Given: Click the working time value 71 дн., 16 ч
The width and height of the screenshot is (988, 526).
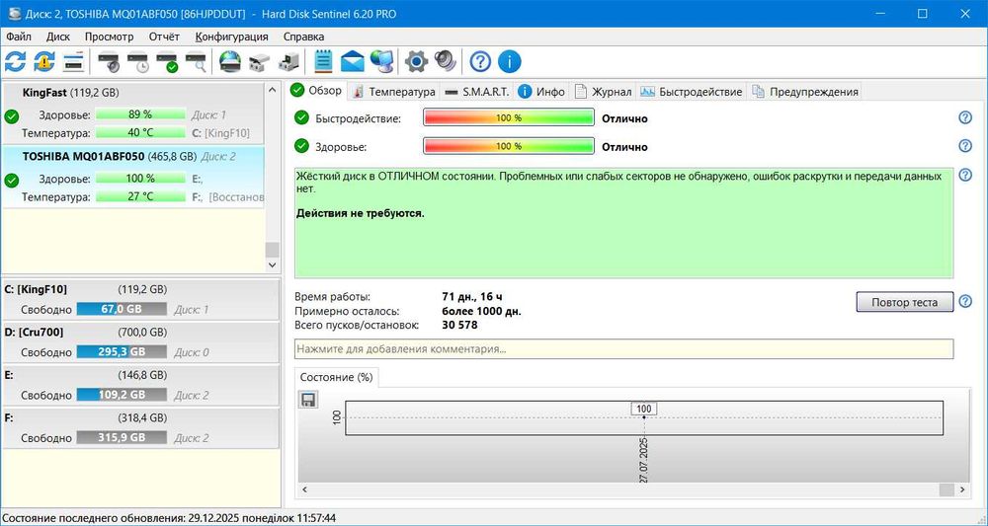Looking at the screenshot, I should 472,296.
